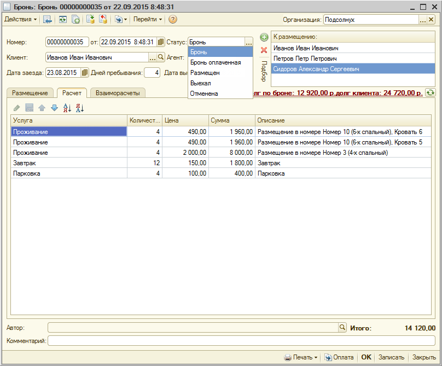Click the red delete guest icon
442x366 pixels.
pos(264,50)
